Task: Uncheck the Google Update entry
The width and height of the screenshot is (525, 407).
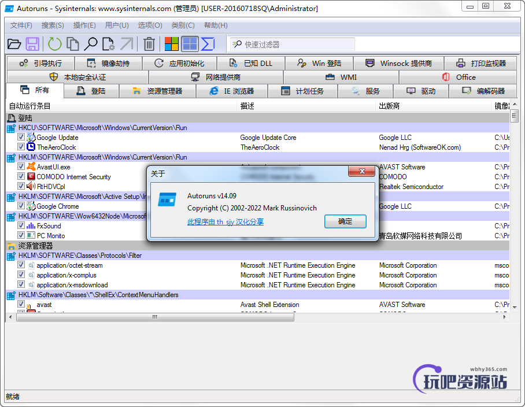Action: (x=21, y=137)
